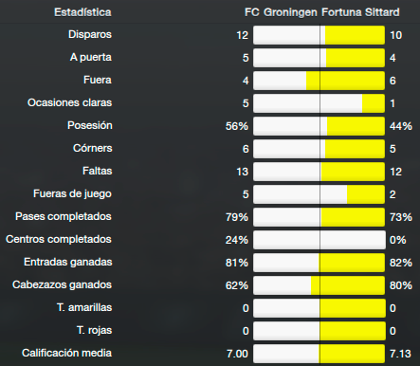Image resolution: width=420 pixels, height=366 pixels.
Task: Click the Fueras de juego bar
Action: click(319, 194)
